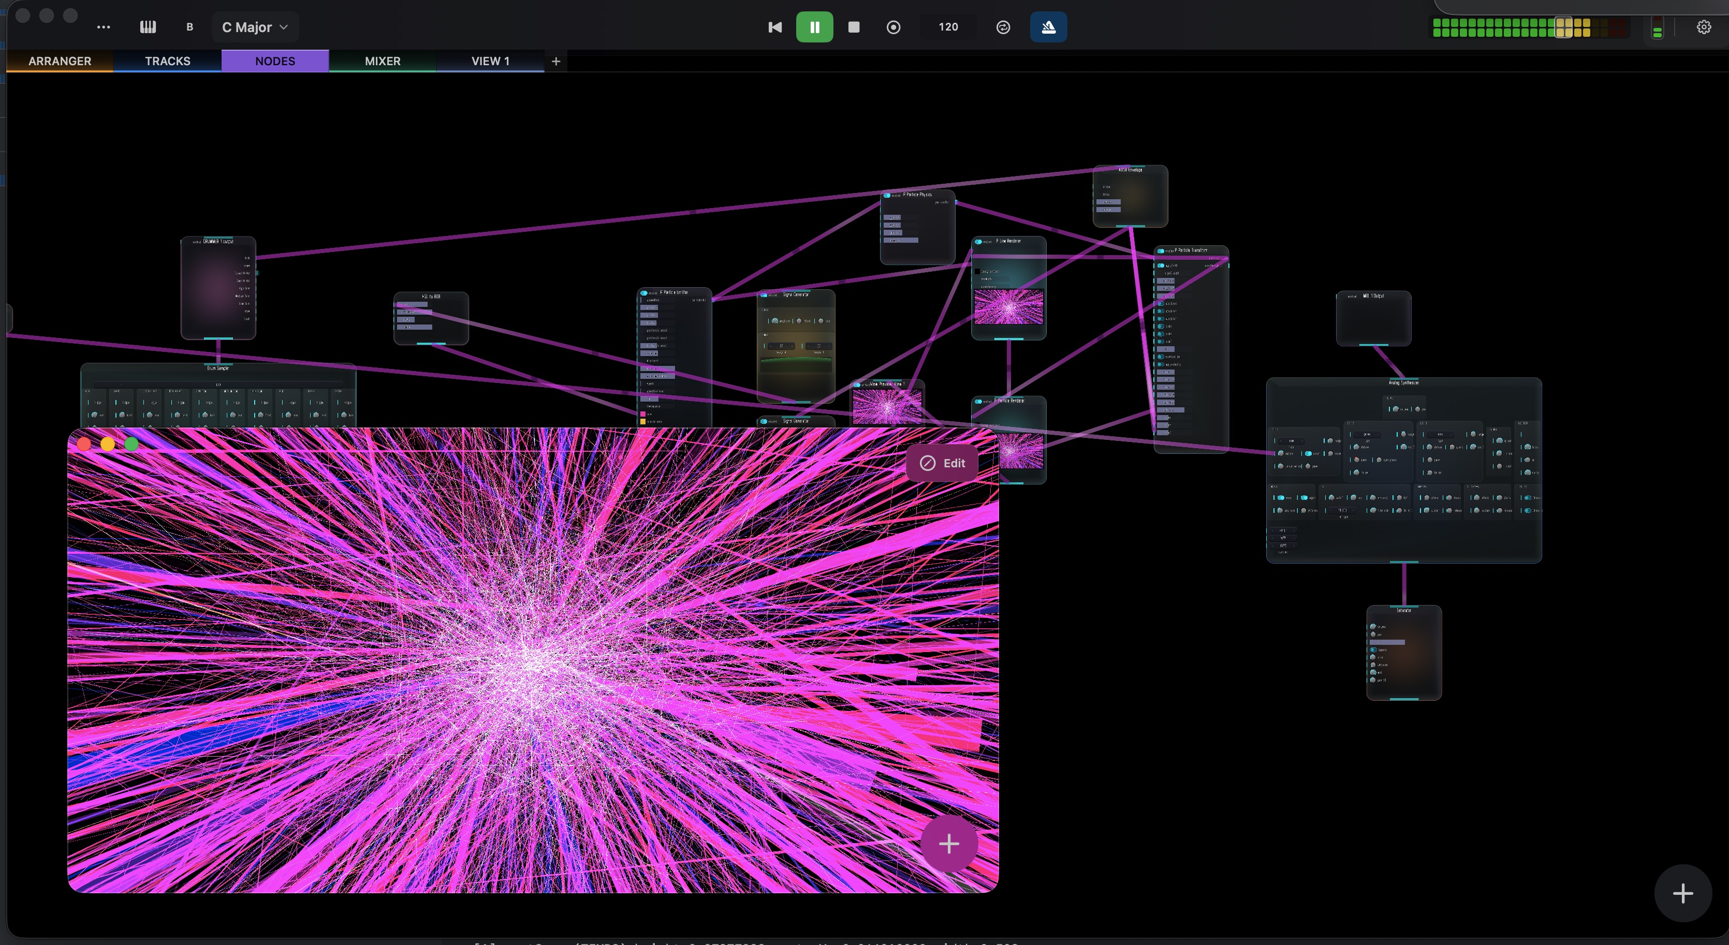Screen dimensions: 1729x945
Task: Select the Saturator node title
Action: pos(1403,610)
